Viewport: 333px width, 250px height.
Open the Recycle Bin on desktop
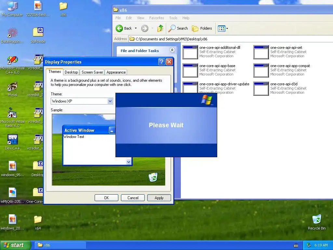(317, 222)
